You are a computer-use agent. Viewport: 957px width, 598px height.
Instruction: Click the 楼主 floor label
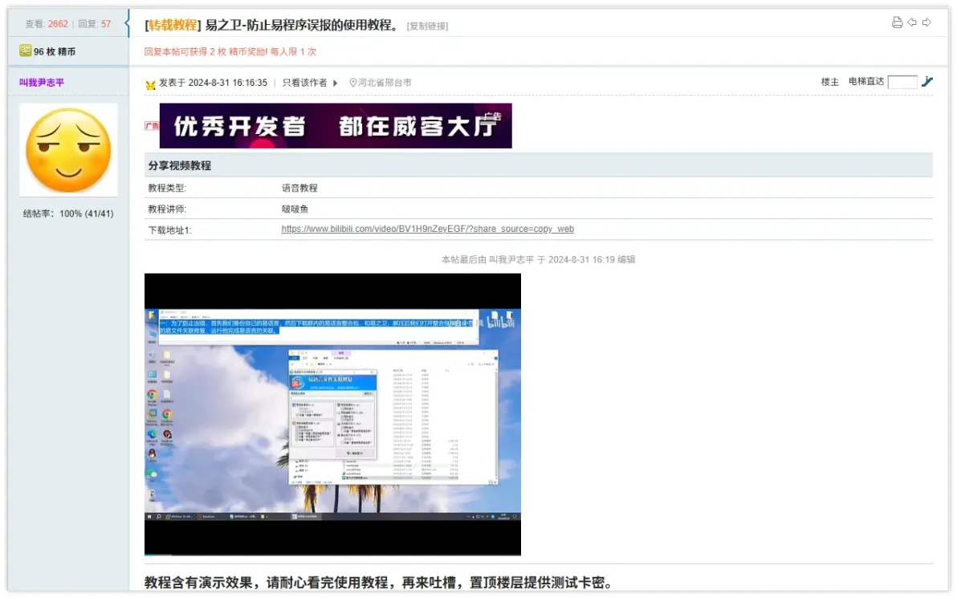point(829,82)
